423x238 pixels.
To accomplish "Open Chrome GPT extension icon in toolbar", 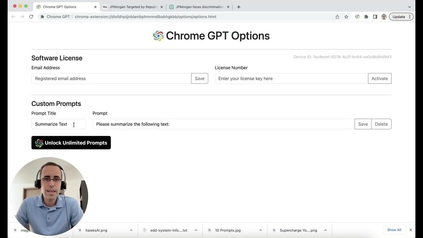I will point(357,17).
